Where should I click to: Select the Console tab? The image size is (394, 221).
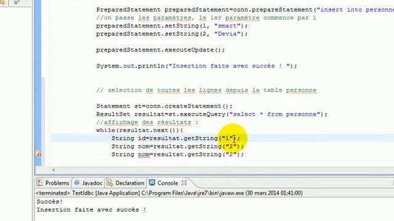tap(167, 183)
